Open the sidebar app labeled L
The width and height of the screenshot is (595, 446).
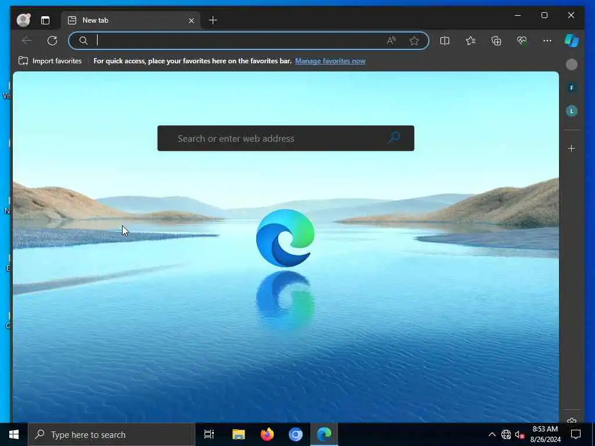point(572,111)
